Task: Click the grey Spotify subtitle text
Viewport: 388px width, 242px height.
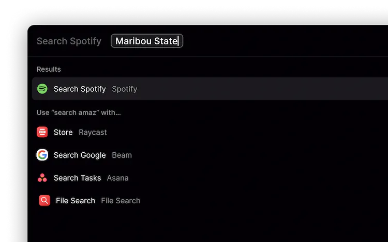Action: 125,89
